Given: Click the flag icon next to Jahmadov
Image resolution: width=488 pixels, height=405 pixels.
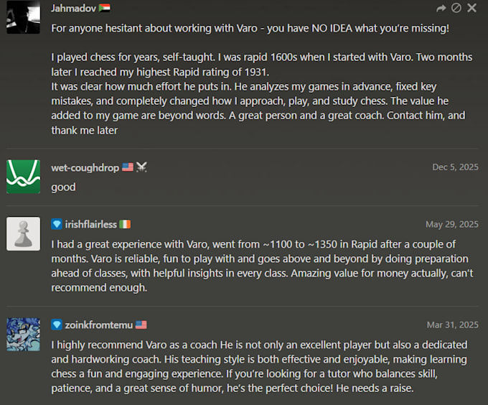Looking at the screenshot, I should (x=104, y=8).
